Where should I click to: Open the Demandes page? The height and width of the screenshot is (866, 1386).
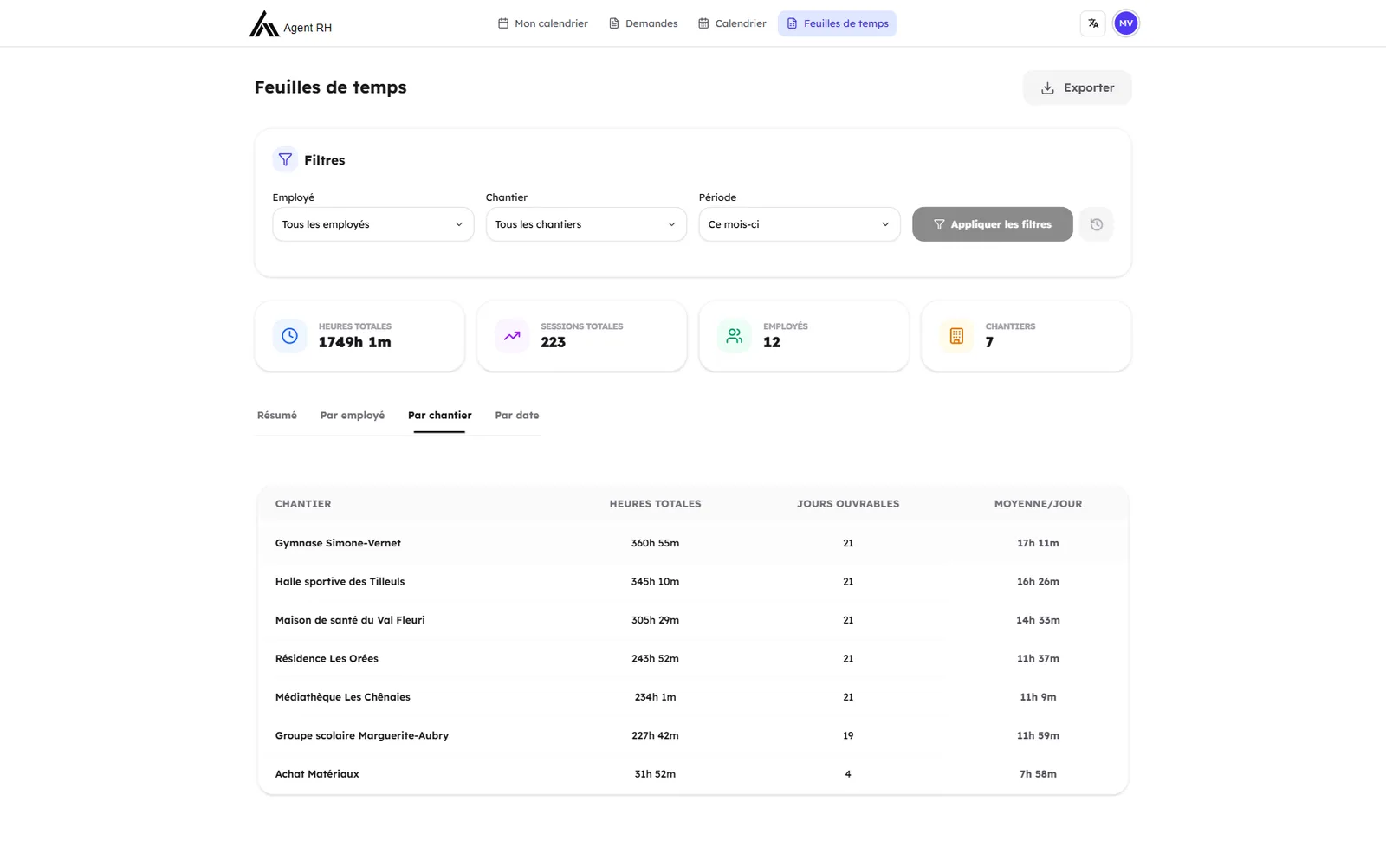coord(644,23)
